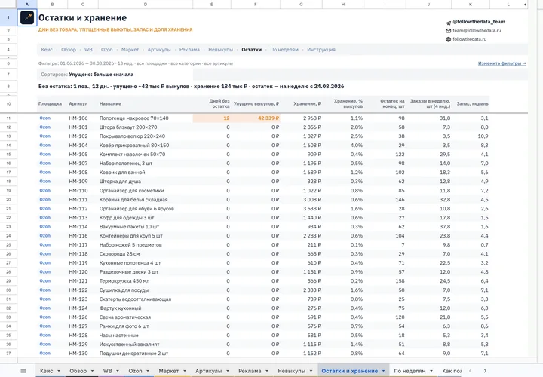Click the envelope icon next to team@followthedata.ru
Screen dimensions: 543x377
[x=449, y=31]
